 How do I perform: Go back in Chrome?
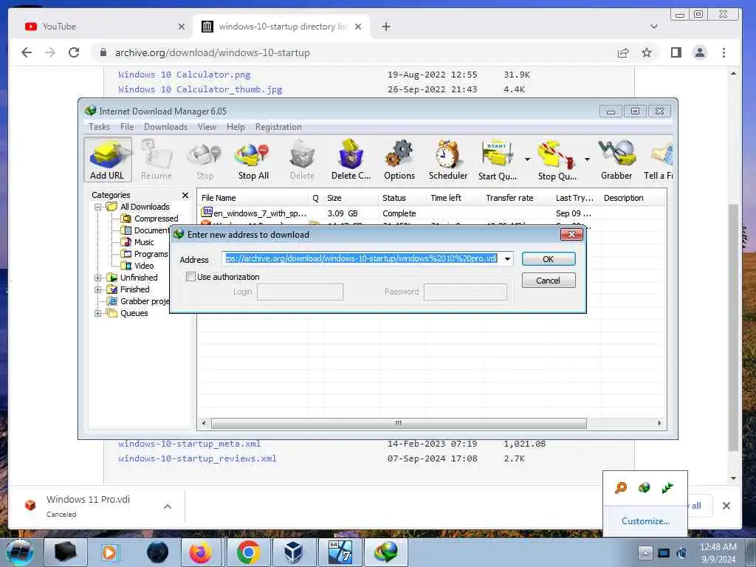tap(27, 52)
